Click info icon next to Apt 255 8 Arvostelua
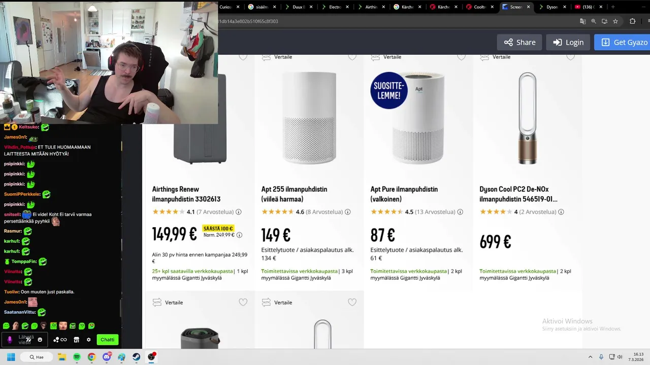This screenshot has width=650, height=365. point(347,212)
